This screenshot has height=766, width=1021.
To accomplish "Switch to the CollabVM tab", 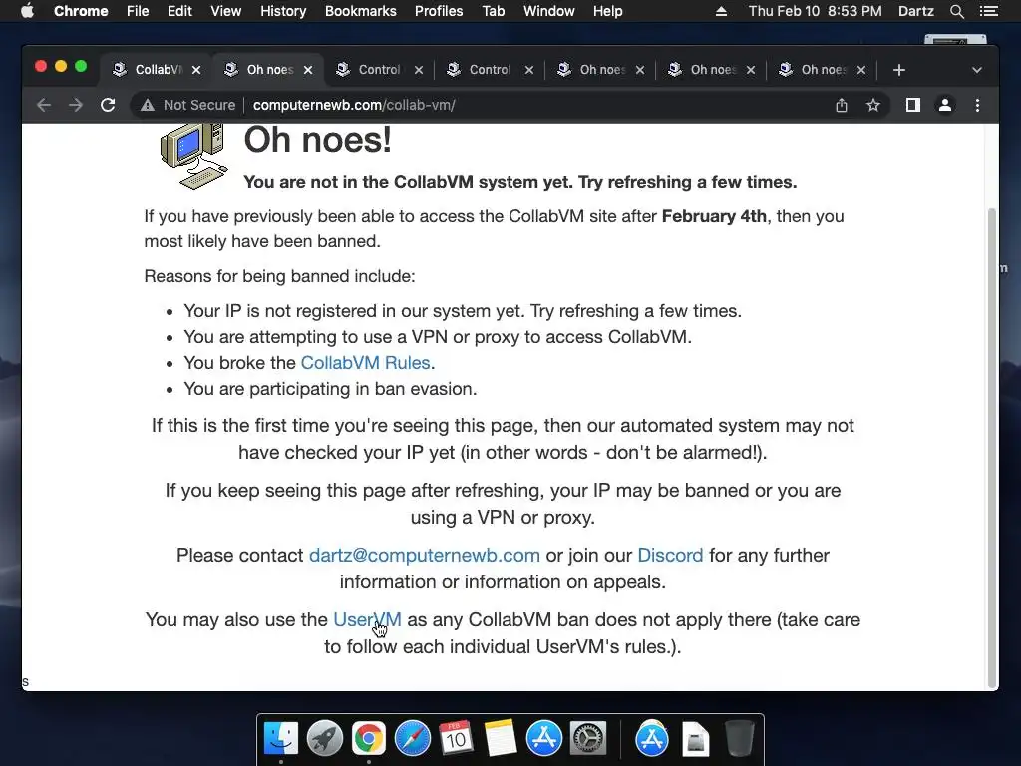I will coord(157,70).
